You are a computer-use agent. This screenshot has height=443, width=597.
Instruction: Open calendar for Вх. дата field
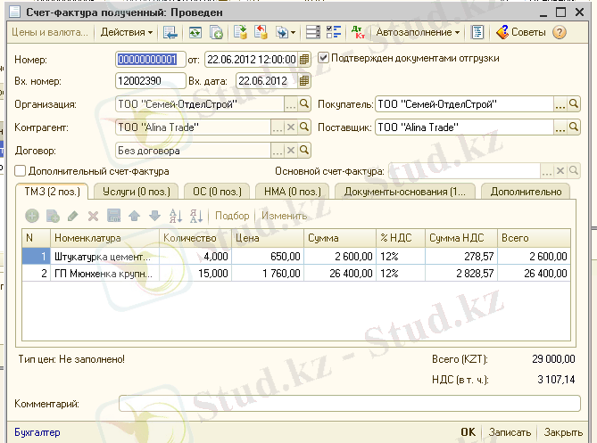(x=304, y=81)
